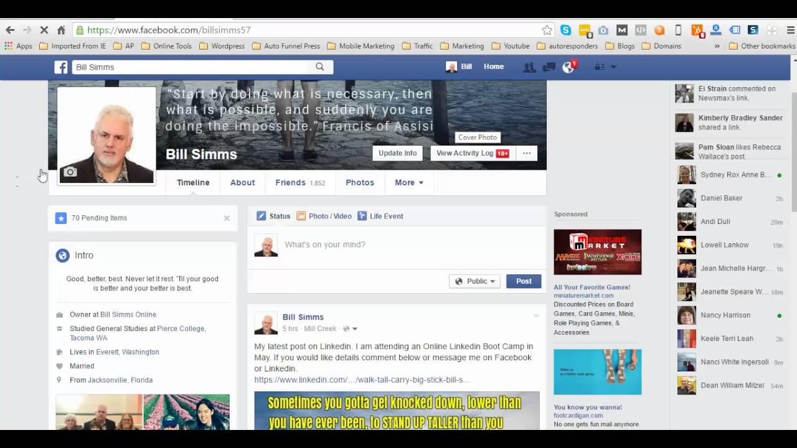Click the Update Info button
The height and width of the screenshot is (448, 797).
point(397,153)
